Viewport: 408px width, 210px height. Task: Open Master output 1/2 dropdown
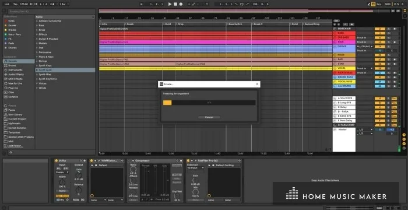coord(364,129)
